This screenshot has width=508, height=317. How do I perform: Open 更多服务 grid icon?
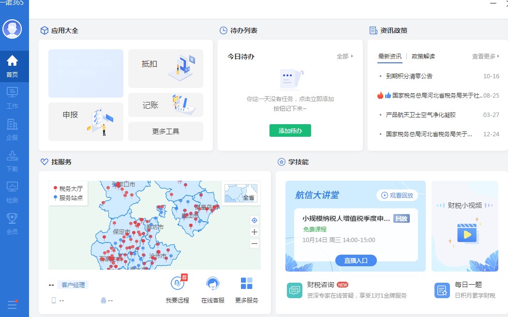247,283
